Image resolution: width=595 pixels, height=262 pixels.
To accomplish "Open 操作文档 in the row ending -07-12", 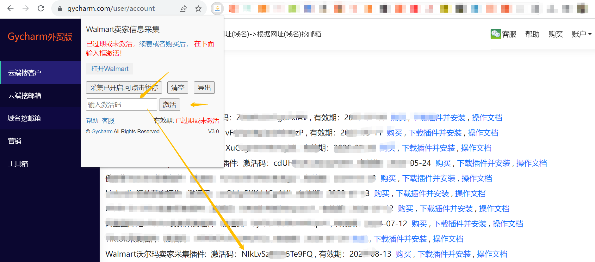I will pos(508,224).
